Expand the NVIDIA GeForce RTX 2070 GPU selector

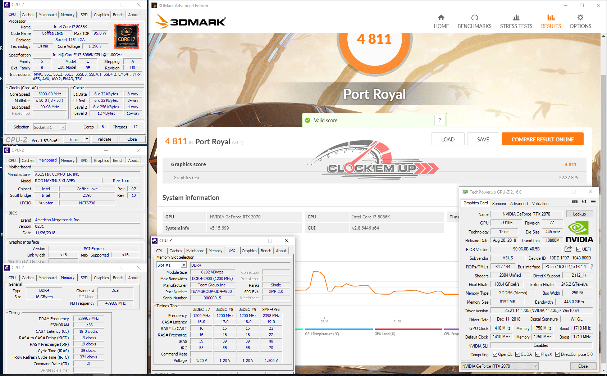click(x=535, y=366)
